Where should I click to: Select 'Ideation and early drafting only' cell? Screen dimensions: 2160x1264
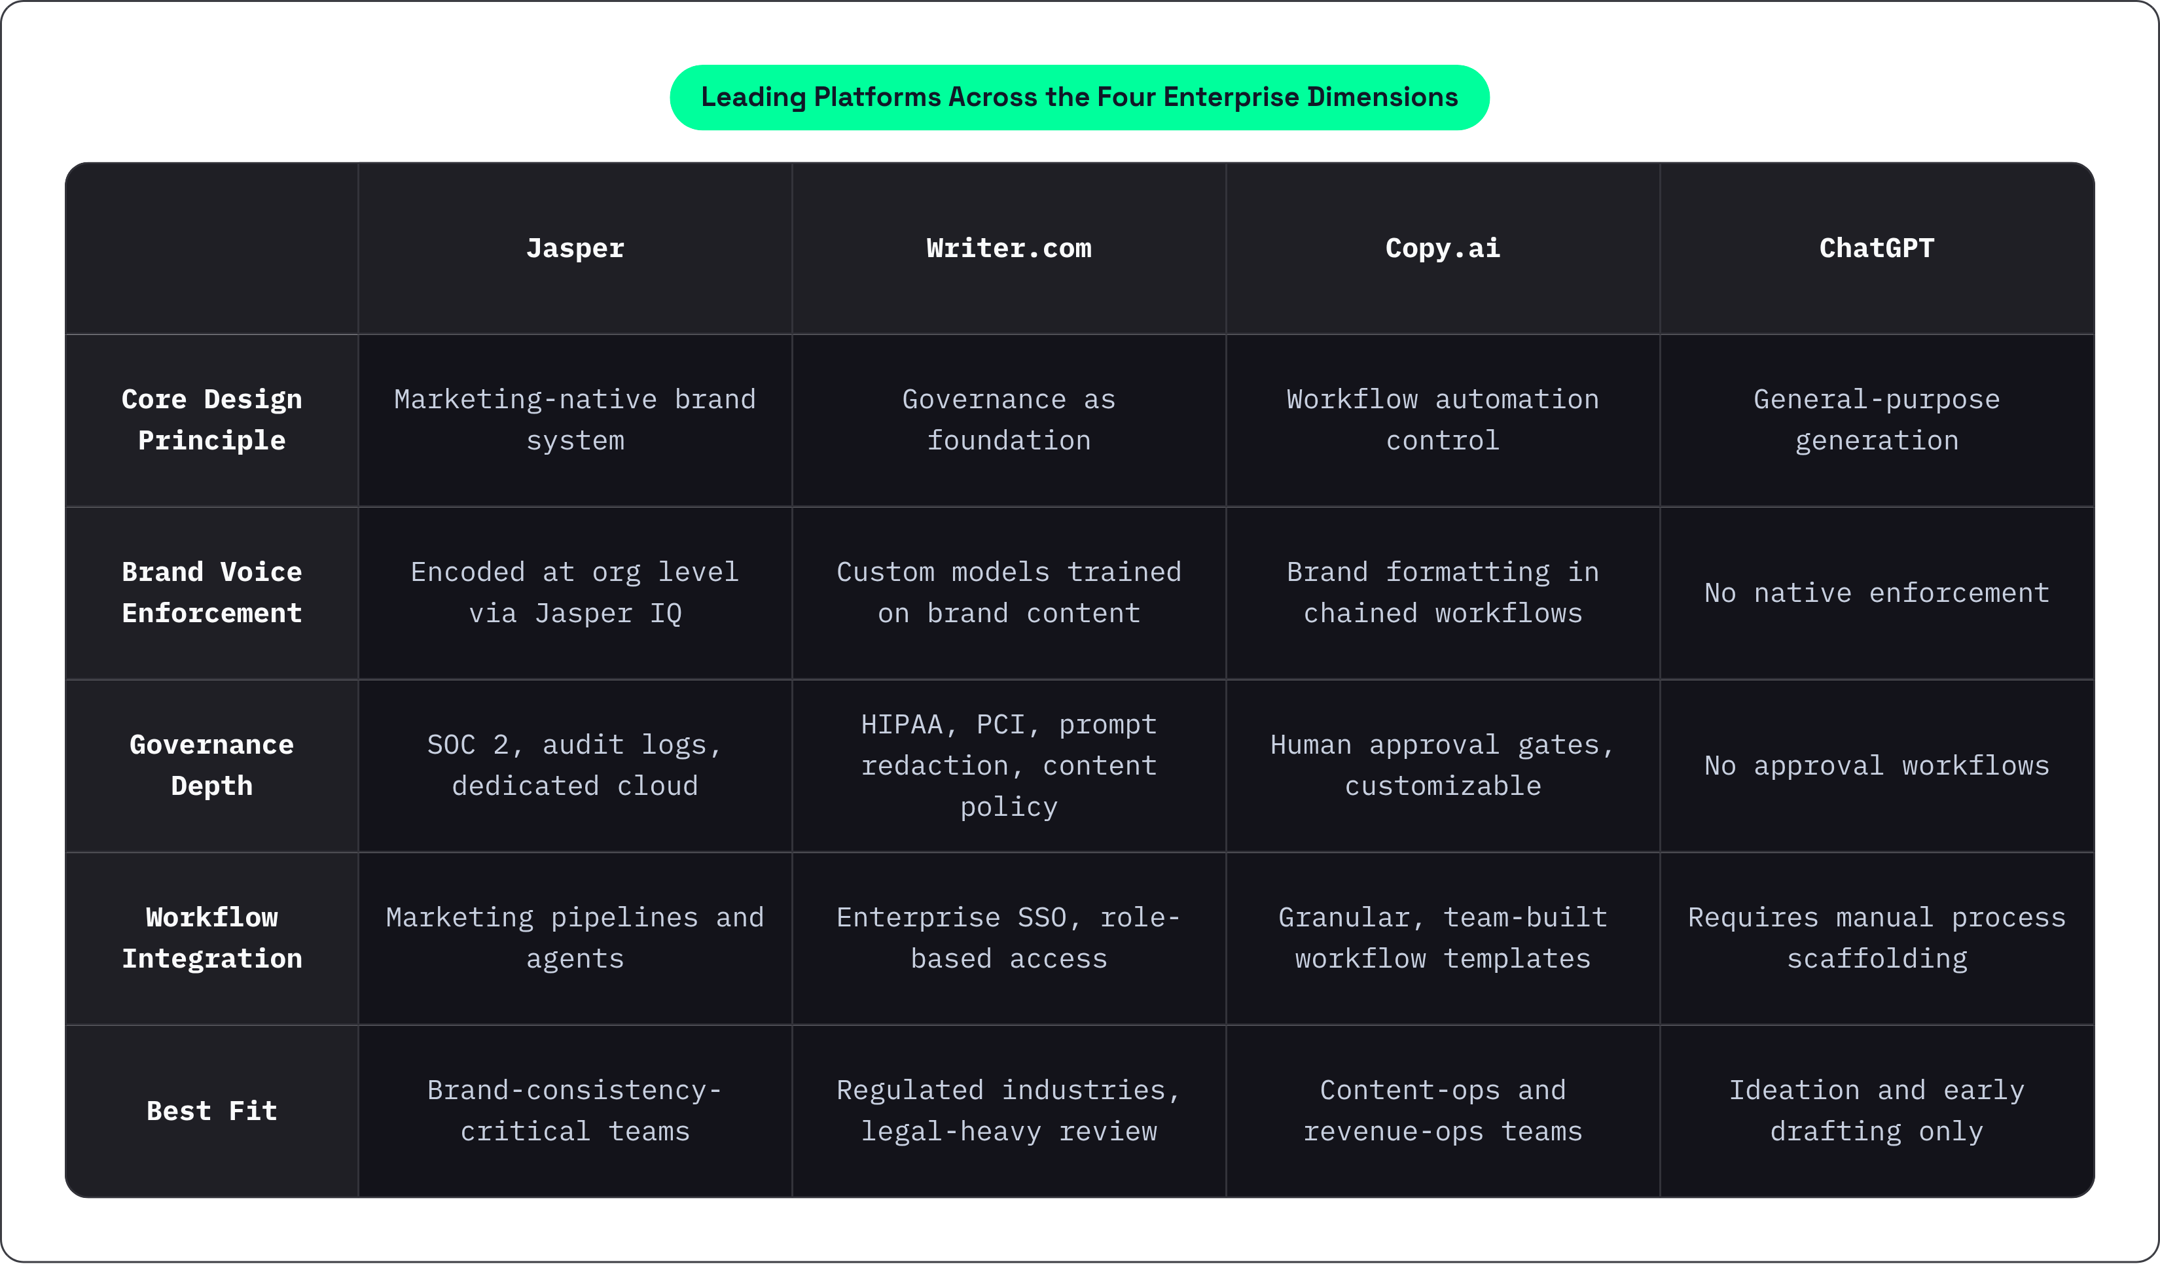(1877, 1112)
